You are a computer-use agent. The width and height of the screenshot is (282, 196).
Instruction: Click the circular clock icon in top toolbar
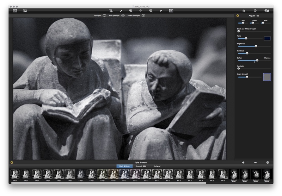(255, 11)
